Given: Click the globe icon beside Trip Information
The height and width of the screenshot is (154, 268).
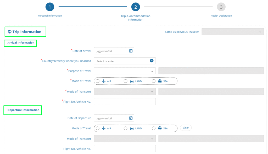Looking at the screenshot, I should [x=10, y=32].
